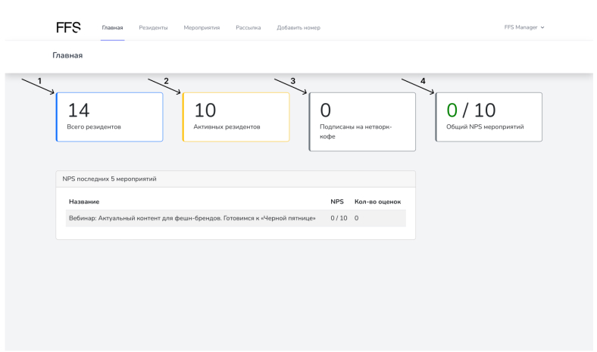Click the Добавить номер link
Screen dimensions: 597x352
tap(298, 28)
